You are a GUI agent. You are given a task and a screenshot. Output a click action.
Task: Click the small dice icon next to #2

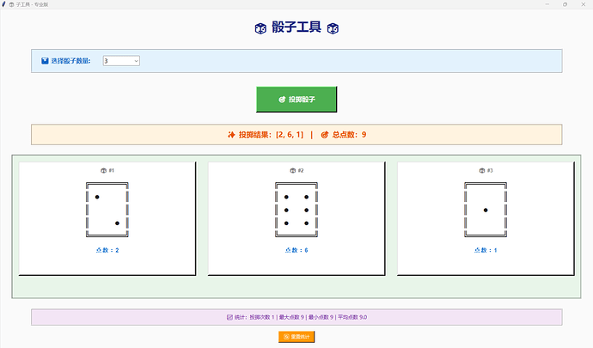[292, 171]
